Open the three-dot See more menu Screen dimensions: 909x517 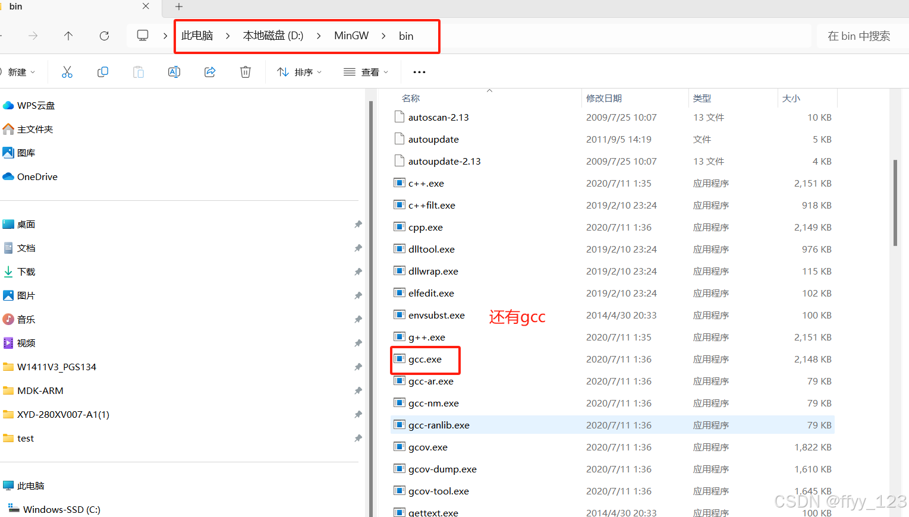point(419,72)
